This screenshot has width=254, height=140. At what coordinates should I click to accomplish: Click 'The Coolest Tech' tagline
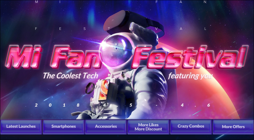pos(71,76)
